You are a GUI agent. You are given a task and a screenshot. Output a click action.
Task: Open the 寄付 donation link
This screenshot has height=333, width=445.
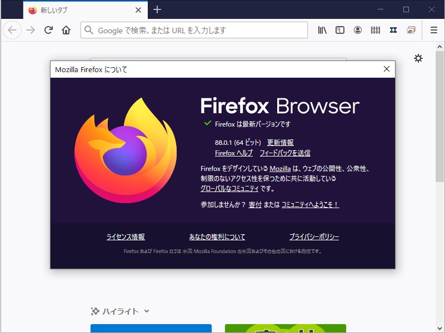pyautogui.click(x=255, y=204)
